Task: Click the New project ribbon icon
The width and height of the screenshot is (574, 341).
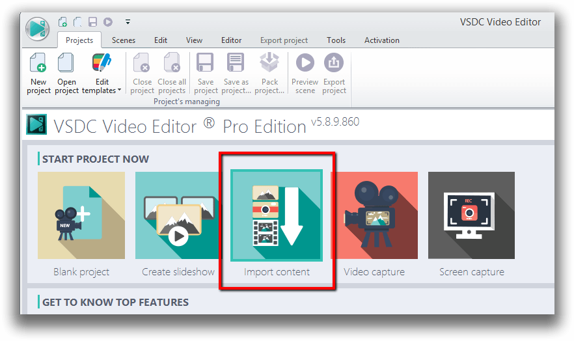Action: tap(38, 64)
